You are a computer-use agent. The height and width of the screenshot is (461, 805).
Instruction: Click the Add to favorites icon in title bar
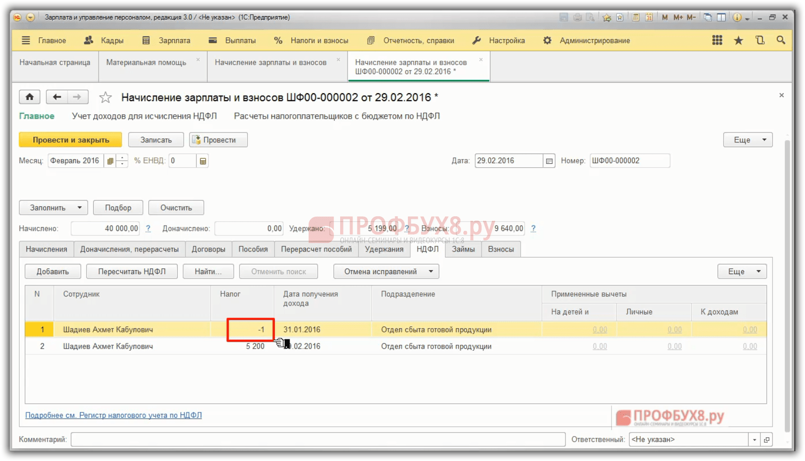607,17
